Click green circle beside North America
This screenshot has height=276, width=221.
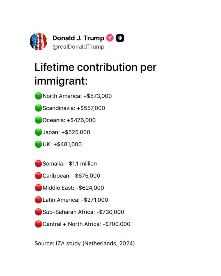[x=38, y=96]
